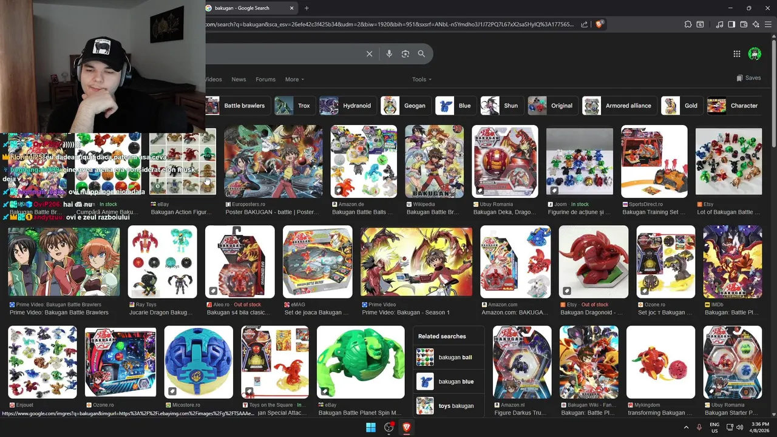This screenshot has width=777, height=437.
Task: Open the Prime Video Season 1 image
Action: pyautogui.click(x=416, y=262)
